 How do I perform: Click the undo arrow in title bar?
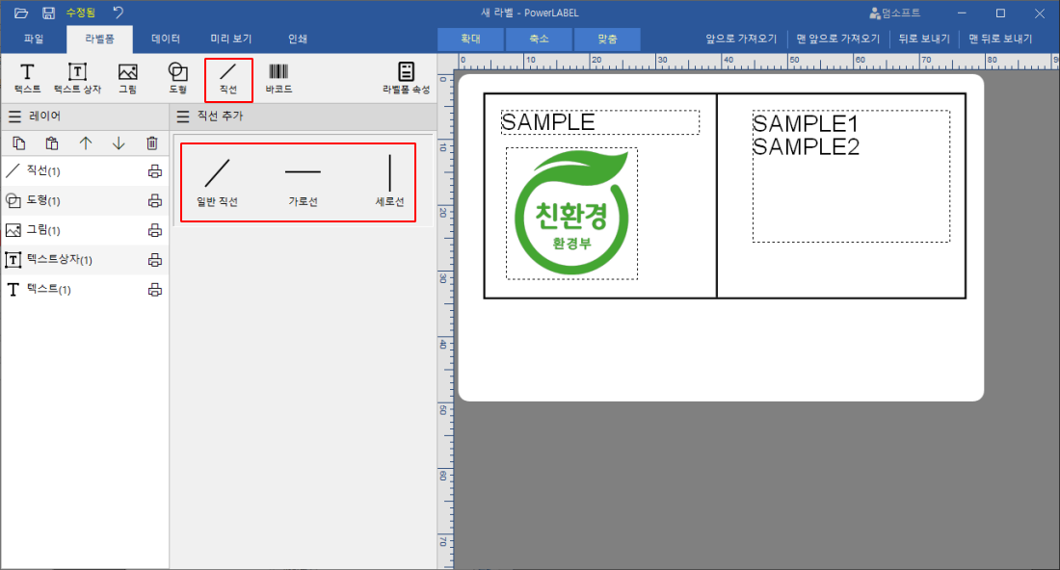point(118,13)
